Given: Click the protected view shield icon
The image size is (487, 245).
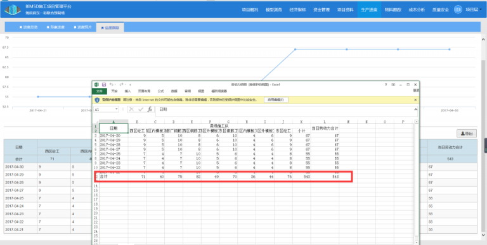Looking at the screenshot, I should click(97, 100).
